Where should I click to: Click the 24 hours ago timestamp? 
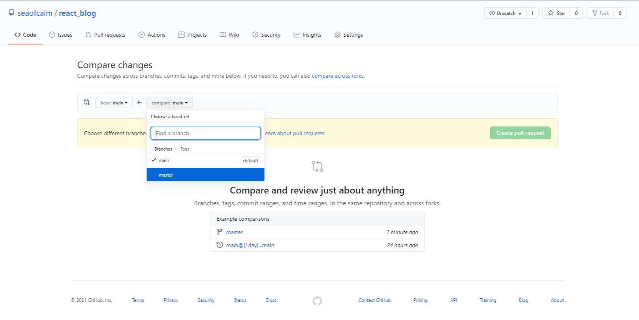402,245
